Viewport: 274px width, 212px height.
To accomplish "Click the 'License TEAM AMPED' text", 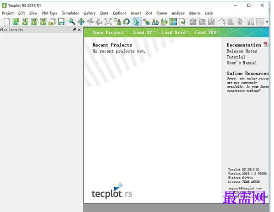I will (x=244, y=182).
